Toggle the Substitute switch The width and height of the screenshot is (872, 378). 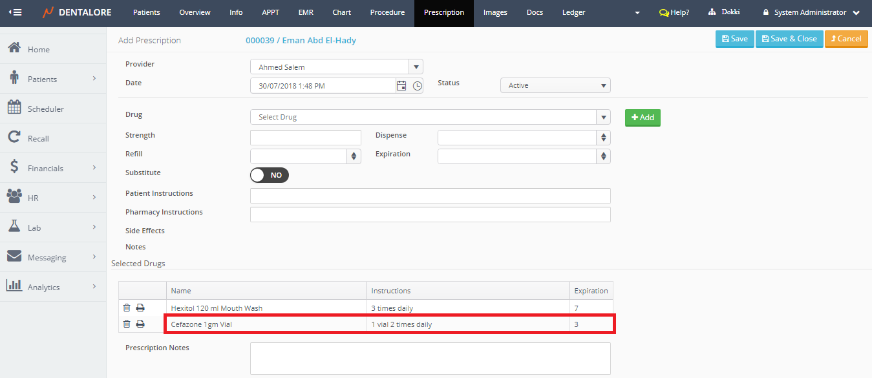[270, 175]
